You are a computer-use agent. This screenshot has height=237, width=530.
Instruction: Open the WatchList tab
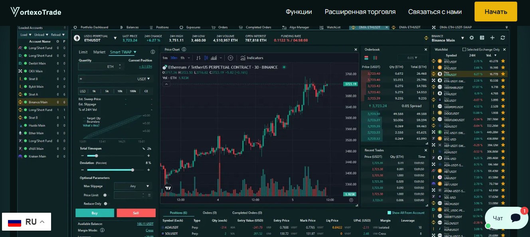click(x=331, y=27)
